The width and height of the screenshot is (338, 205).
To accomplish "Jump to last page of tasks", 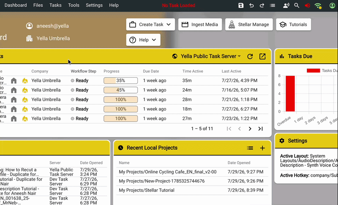I will 260,129.
